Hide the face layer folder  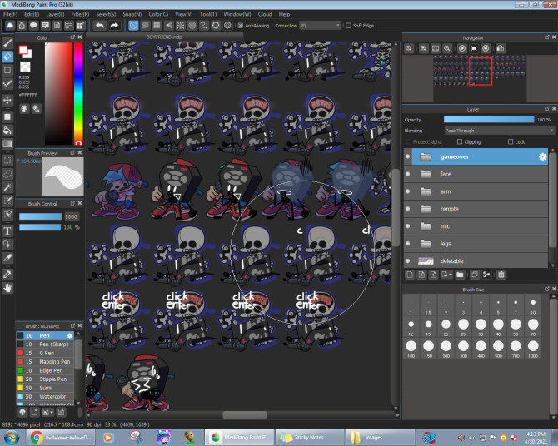point(408,174)
